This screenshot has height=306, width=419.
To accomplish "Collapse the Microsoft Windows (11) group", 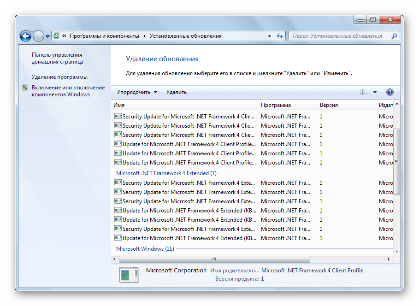I will point(145,249).
